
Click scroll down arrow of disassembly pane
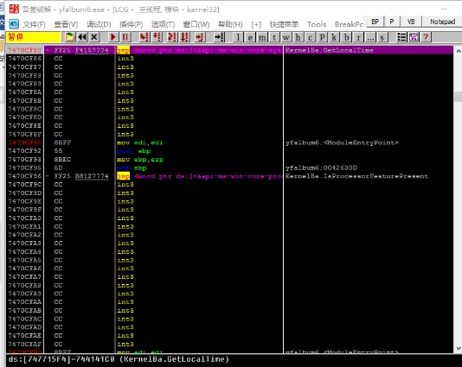pyautogui.click(x=459, y=349)
